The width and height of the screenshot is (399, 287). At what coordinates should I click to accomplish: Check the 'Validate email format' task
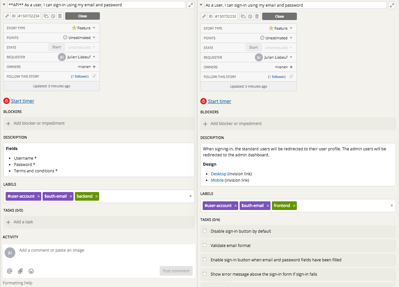[205, 245]
